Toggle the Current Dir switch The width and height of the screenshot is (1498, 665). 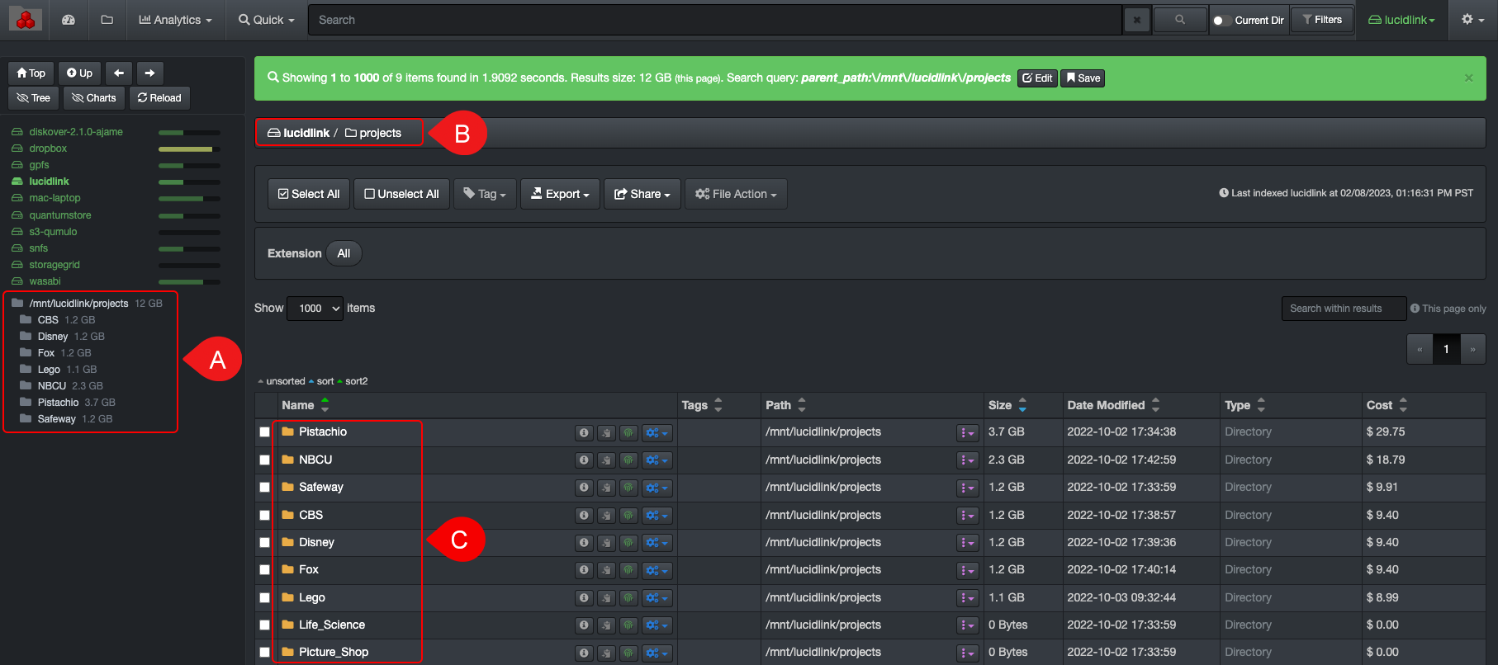[x=1221, y=21]
